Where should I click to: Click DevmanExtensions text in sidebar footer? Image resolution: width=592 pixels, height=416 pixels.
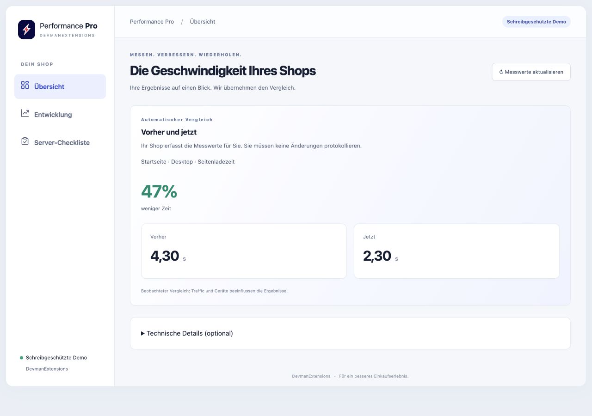(47, 369)
